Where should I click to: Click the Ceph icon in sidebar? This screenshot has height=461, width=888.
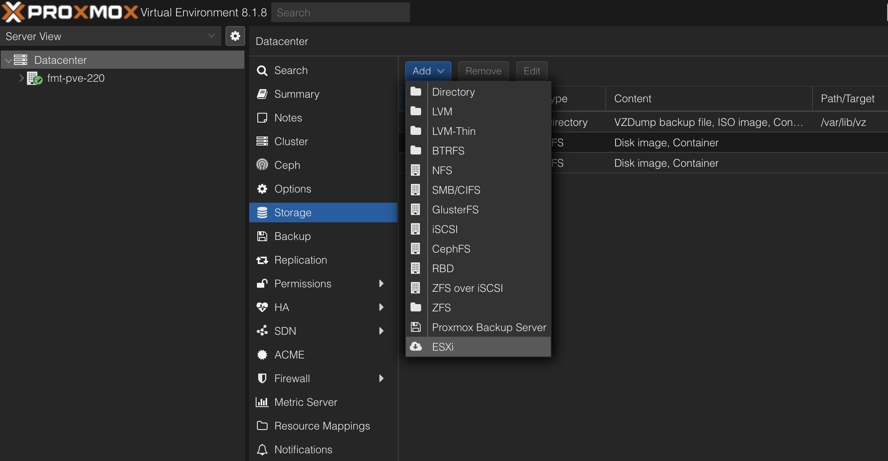tap(262, 165)
